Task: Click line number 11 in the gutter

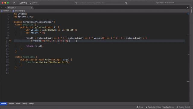Action: coord(7,41)
